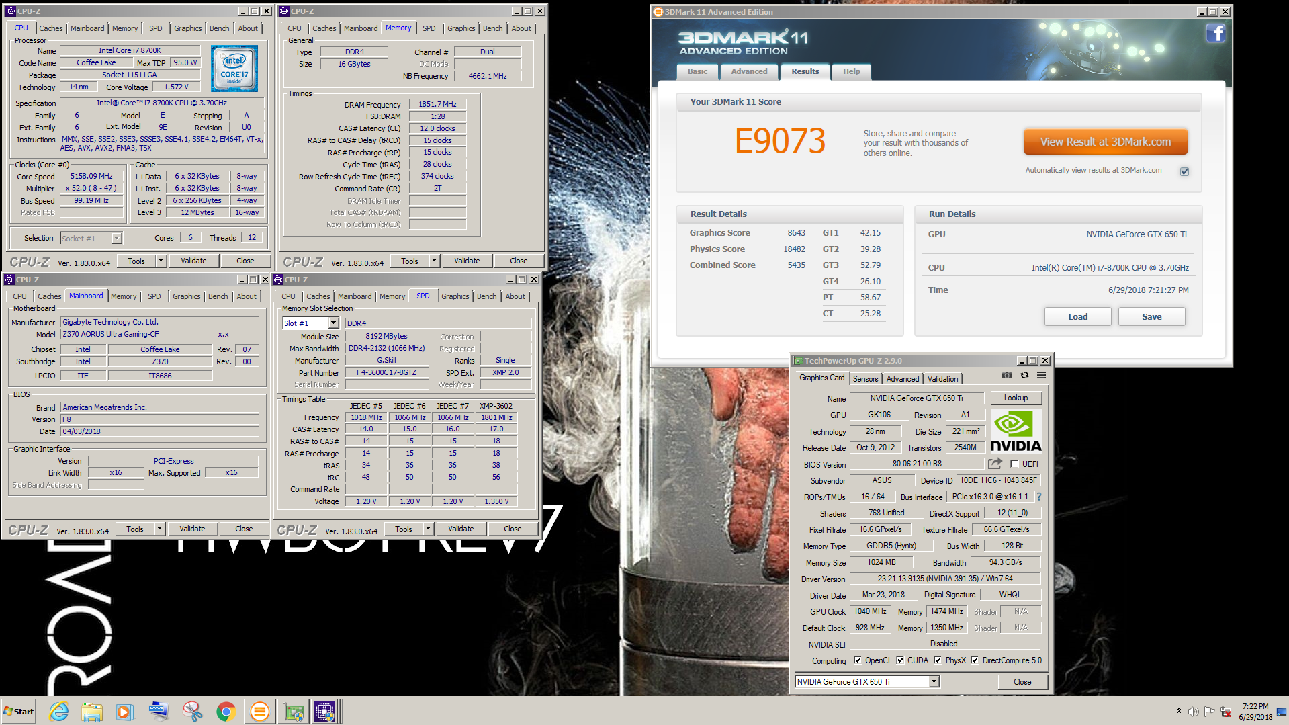The image size is (1289, 725).
Task: Click the Facebook icon in 3DMark
Action: coord(1215,34)
